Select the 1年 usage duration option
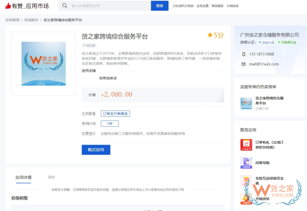307x211 pixels. click(110, 124)
